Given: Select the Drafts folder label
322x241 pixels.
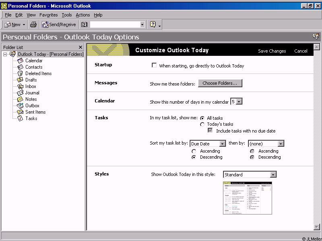Looking at the screenshot, I should pos(31,80).
